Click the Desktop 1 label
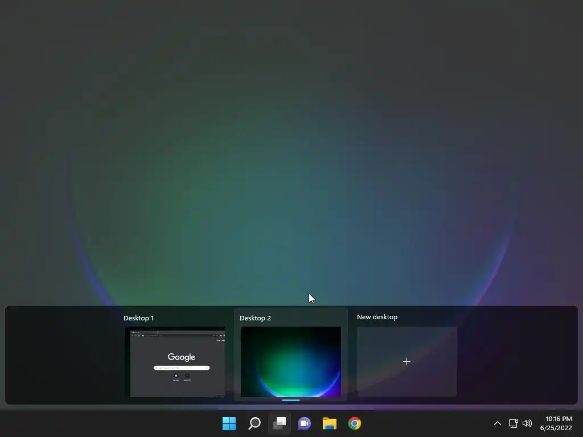The height and width of the screenshot is (437, 583). coord(139,318)
